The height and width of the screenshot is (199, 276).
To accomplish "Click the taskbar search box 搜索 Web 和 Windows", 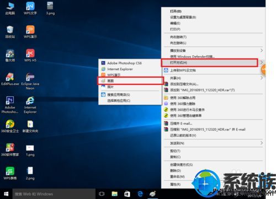I will (x=54, y=194).
